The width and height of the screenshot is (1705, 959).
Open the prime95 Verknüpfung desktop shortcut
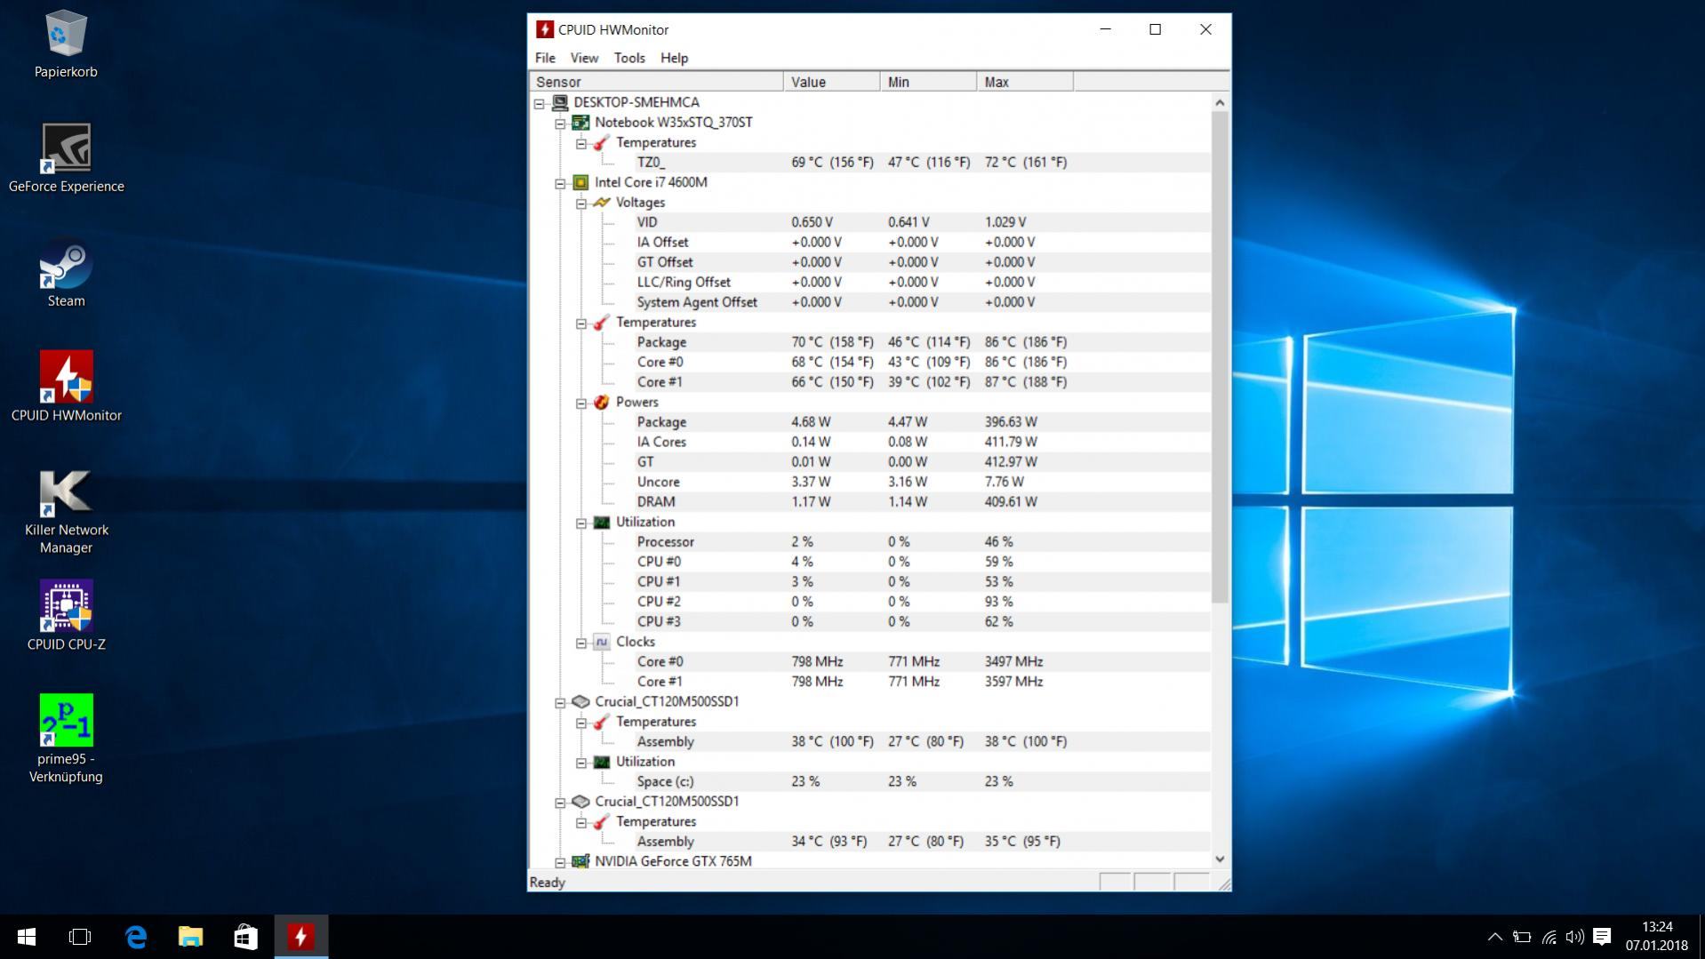[66, 739]
